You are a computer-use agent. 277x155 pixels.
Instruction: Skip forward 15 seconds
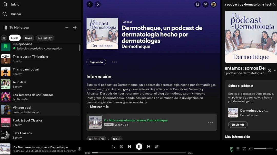[x=157, y=147]
